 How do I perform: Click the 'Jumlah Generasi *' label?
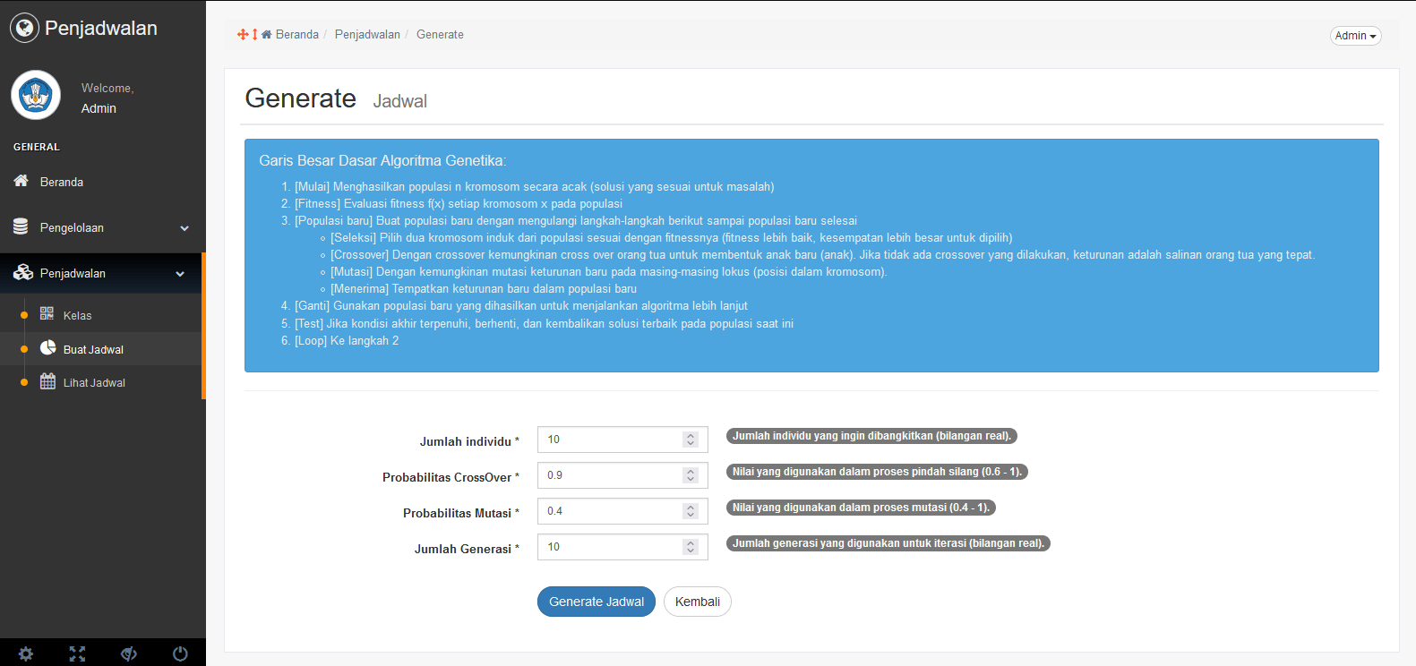467,549
